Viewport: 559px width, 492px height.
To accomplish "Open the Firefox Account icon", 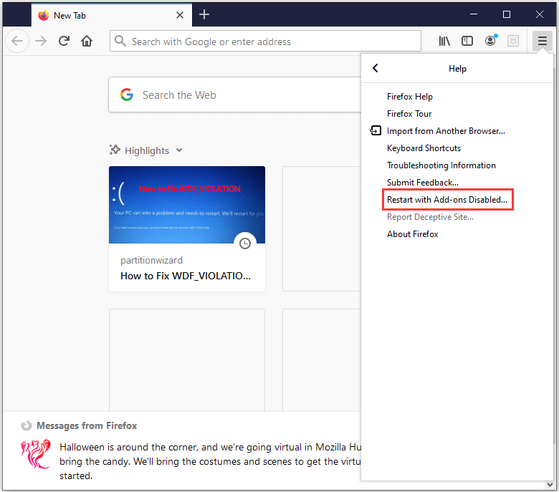I will pyautogui.click(x=490, y=41).
